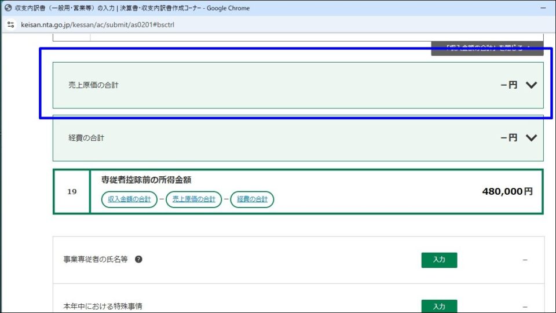Follow the 売上原価の合計 pill link in row 19
The width and height of the screenshot is (556, 313).
(193, 199)
